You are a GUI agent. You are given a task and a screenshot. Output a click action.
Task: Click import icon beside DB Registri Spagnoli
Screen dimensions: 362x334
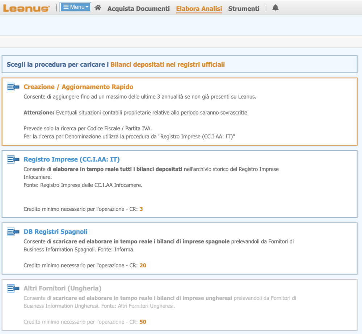click(13, 232)
